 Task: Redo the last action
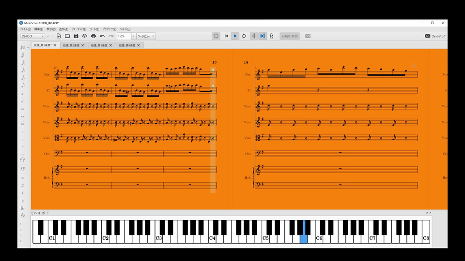coord(111,36)
